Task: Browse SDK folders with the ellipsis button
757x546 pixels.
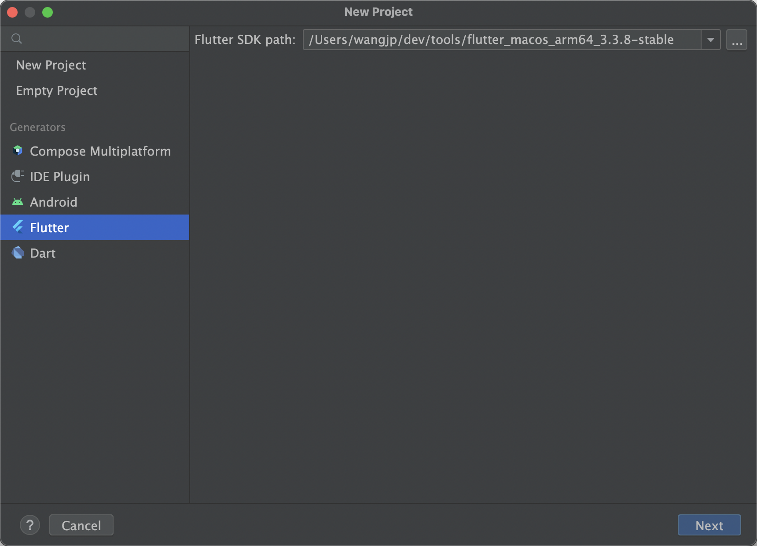Action: point(736,40)
